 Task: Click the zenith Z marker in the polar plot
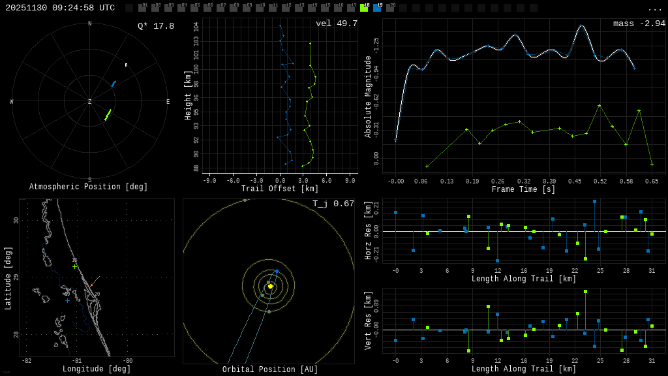click(x=90, y=102)
